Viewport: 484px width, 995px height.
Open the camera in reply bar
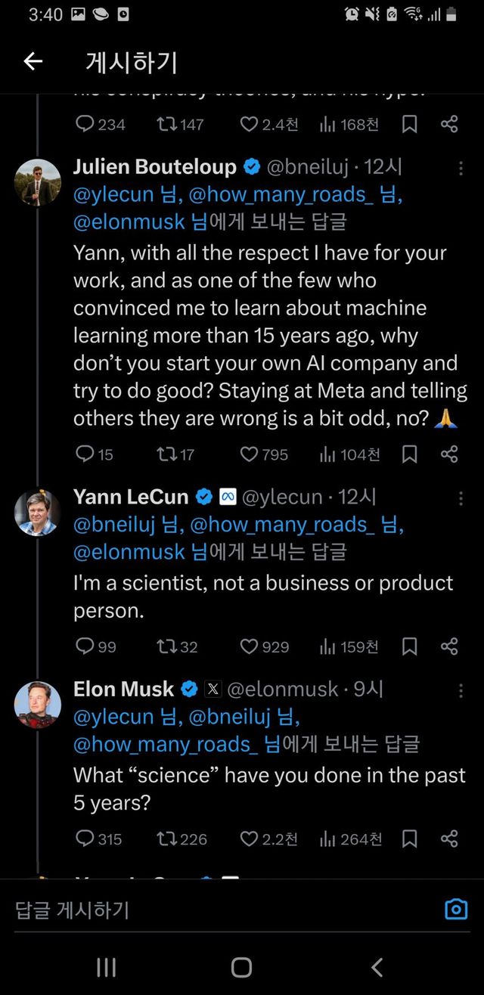tap(456, 909)
